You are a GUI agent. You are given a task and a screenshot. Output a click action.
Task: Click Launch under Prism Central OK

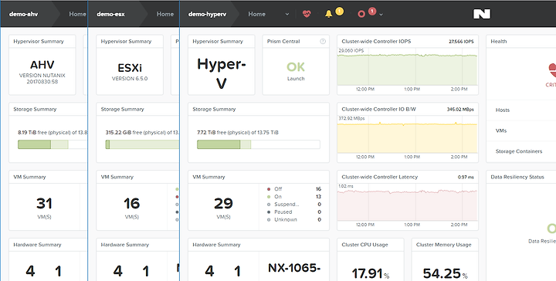[296, 79]
